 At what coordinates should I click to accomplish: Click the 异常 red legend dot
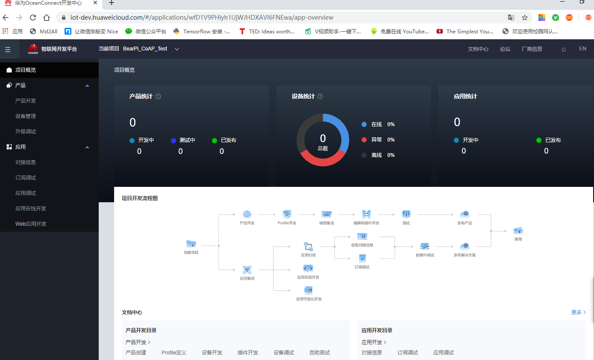pos(364,140)
